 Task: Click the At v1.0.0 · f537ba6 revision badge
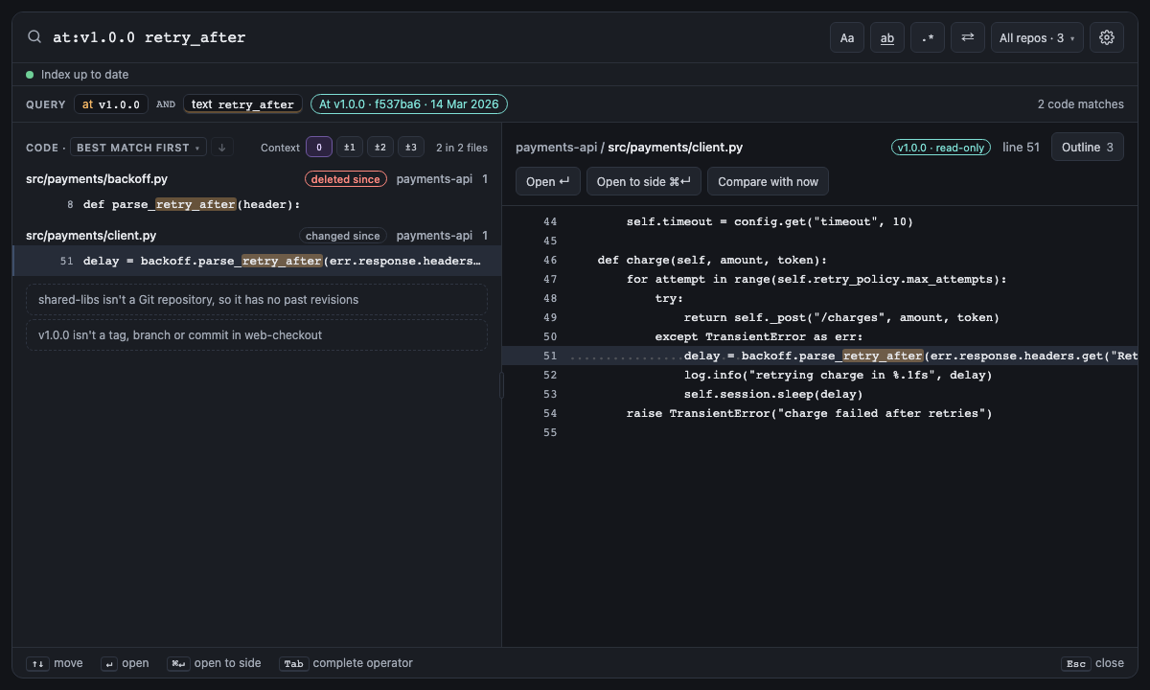coord(409,104)
